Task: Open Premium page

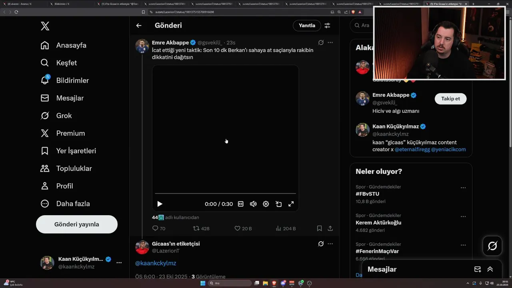Action: [63, 133]
